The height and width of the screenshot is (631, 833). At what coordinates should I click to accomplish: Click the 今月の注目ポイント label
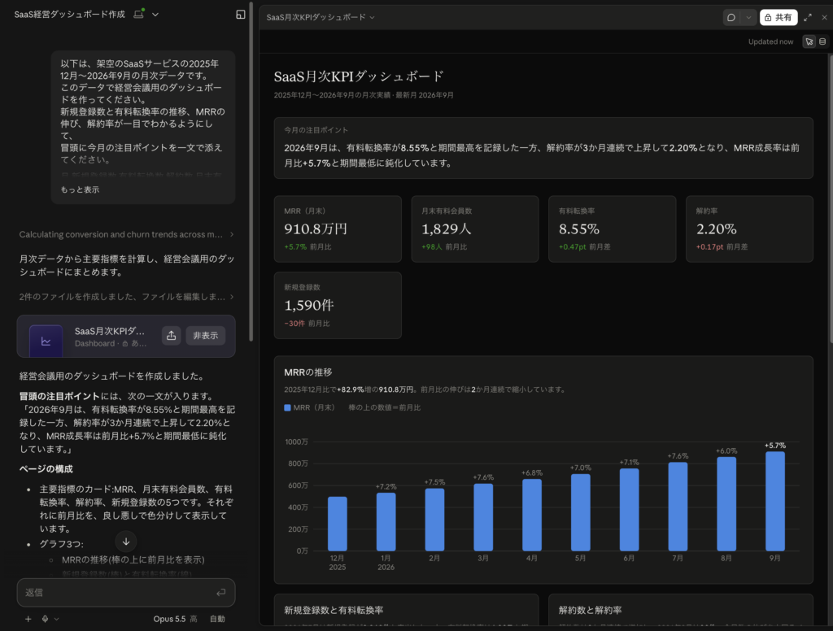point(316,130)
